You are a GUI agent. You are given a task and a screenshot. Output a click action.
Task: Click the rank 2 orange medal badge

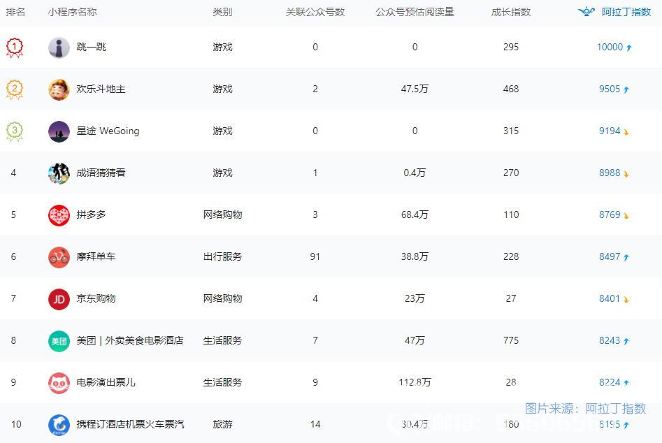[x=15, y=89]
